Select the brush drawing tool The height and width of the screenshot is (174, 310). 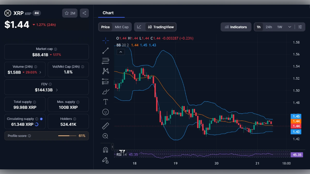click(105, 91)
